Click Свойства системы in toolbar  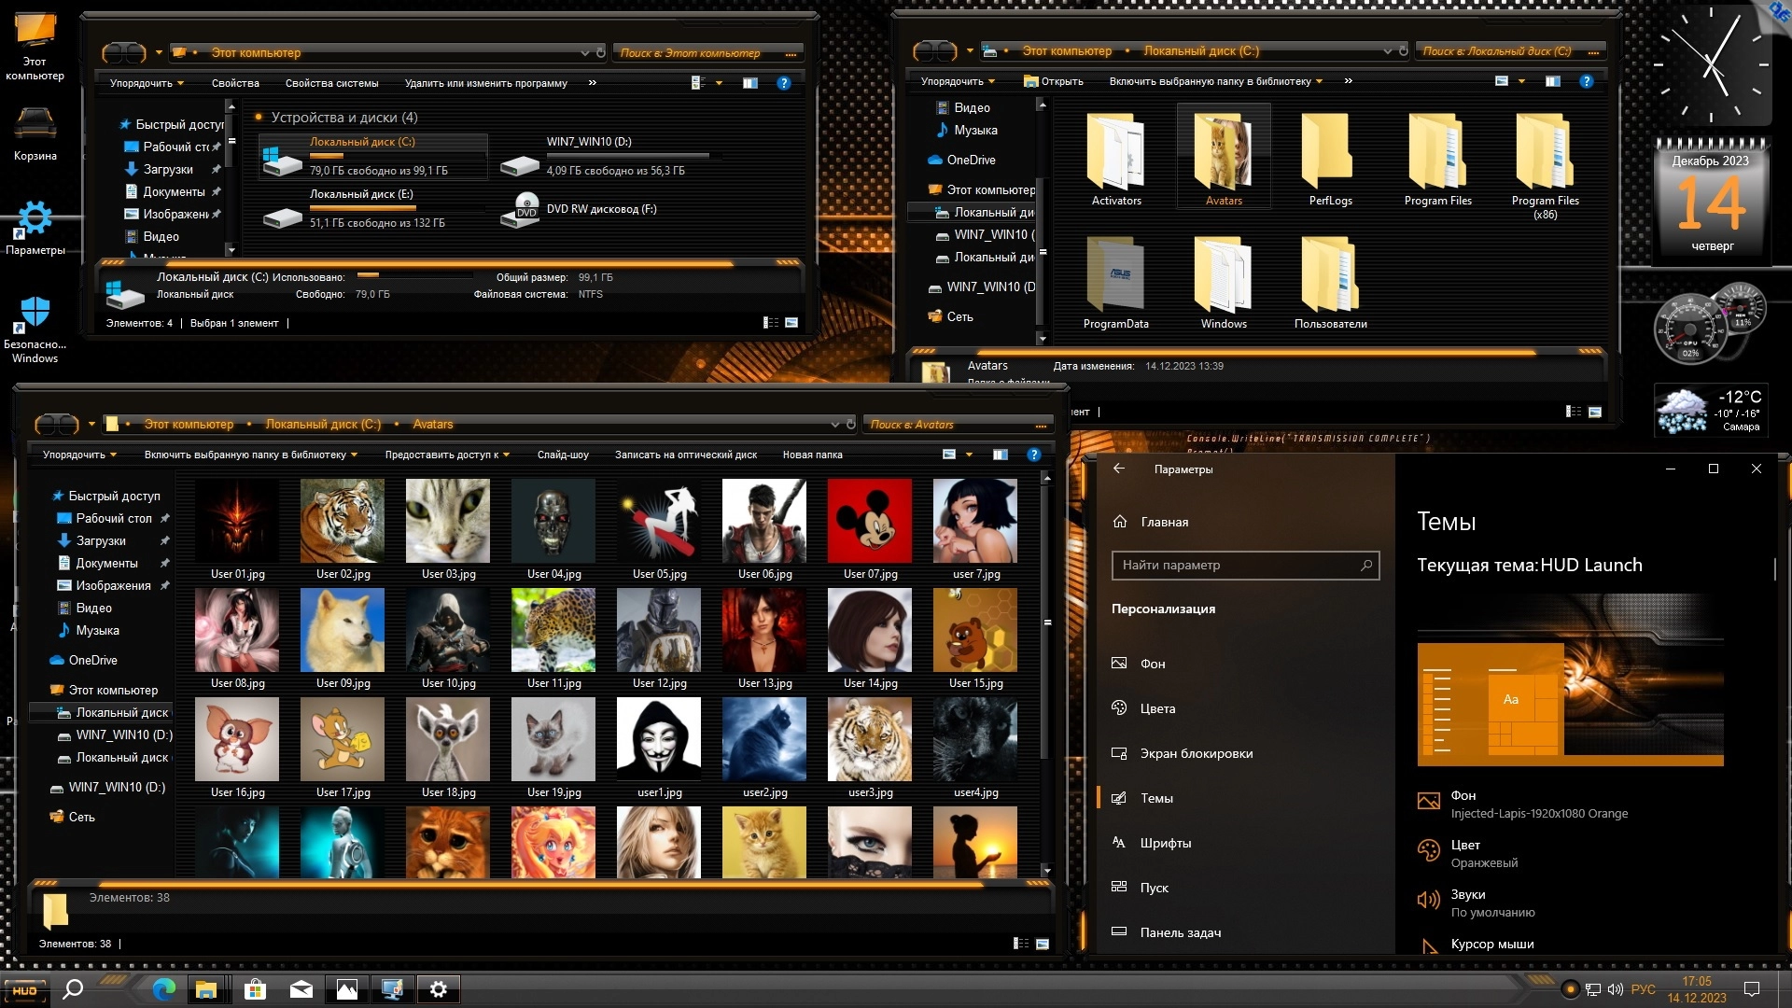coord(331,83)
